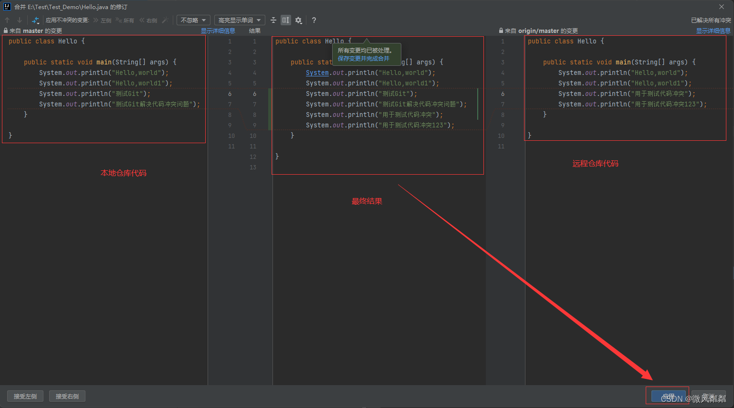Click "Hello,world1" line in the result pane
The height and width of the screenshot is (408, 734).
coord(372,83)
